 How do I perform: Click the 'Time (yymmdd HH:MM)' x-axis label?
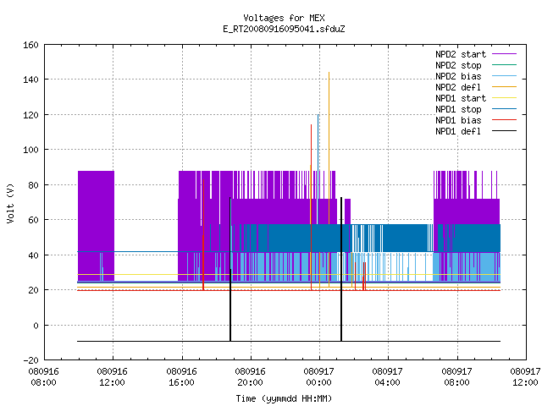(x=285, y=398)
